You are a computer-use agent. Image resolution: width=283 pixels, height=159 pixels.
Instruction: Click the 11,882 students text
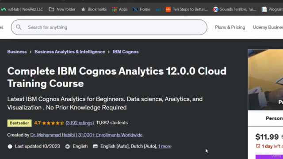coord(112,123)
